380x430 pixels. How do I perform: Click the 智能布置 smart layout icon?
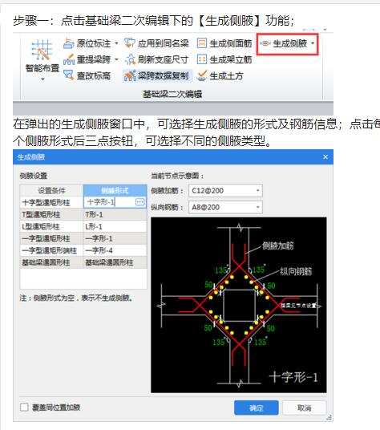(42, 50)
